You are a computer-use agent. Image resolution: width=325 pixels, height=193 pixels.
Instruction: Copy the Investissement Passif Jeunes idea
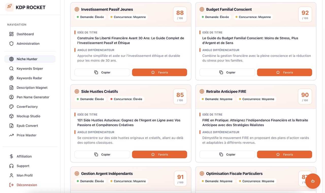click(x=102, y=72)
